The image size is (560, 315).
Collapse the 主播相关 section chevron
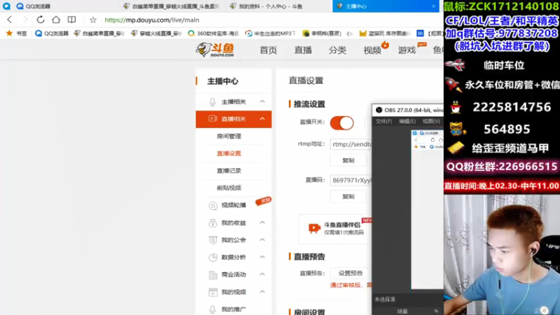[x=262, y=101]
